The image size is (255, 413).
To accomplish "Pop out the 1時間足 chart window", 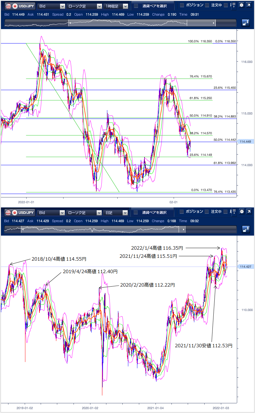I will (248, 5).
